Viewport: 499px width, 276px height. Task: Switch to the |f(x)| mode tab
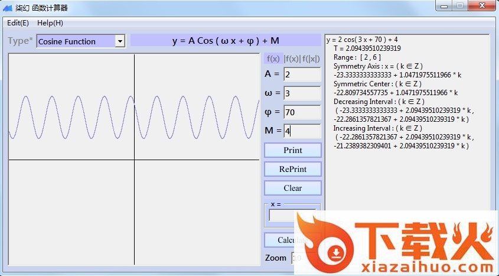tap(292, 59)
